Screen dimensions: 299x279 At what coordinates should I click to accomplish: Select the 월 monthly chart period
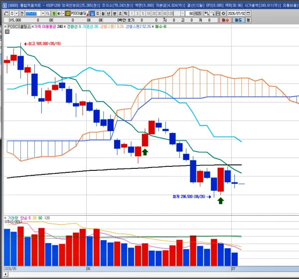click(103, 13)
